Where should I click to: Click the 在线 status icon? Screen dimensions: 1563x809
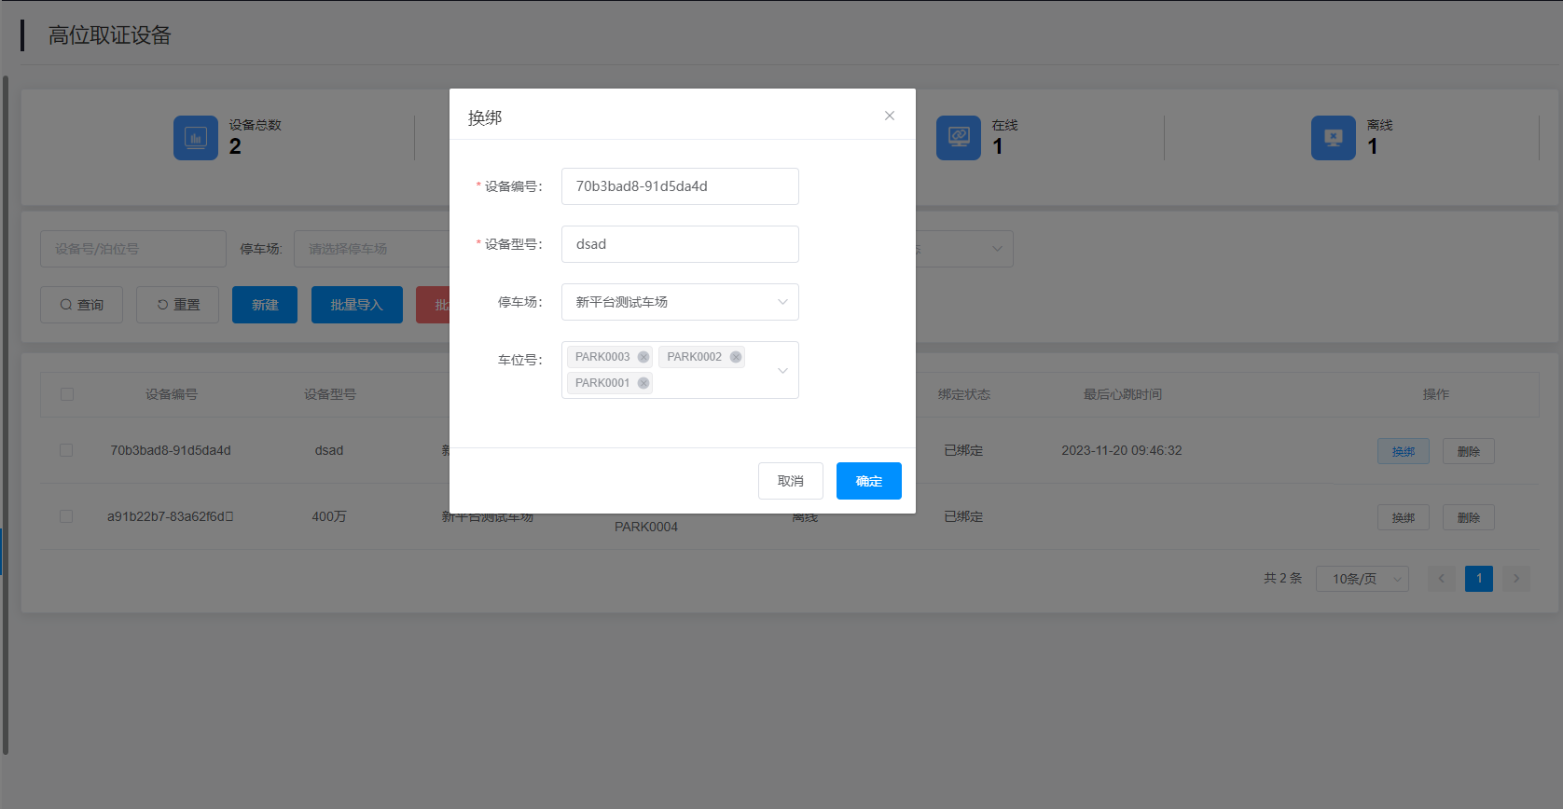tap(959, 138)
